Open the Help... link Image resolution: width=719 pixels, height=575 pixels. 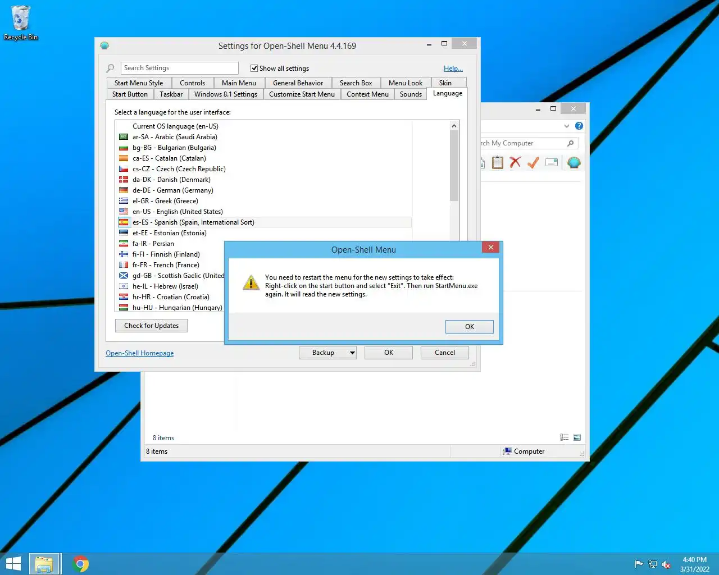[x=453, y=69]
